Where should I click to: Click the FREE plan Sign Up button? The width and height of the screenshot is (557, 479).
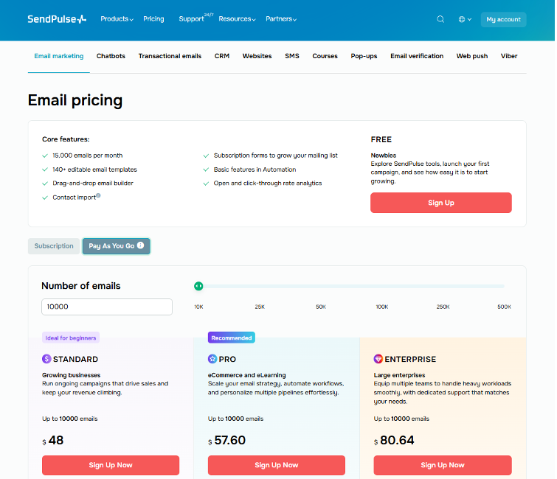pos(441,203)
